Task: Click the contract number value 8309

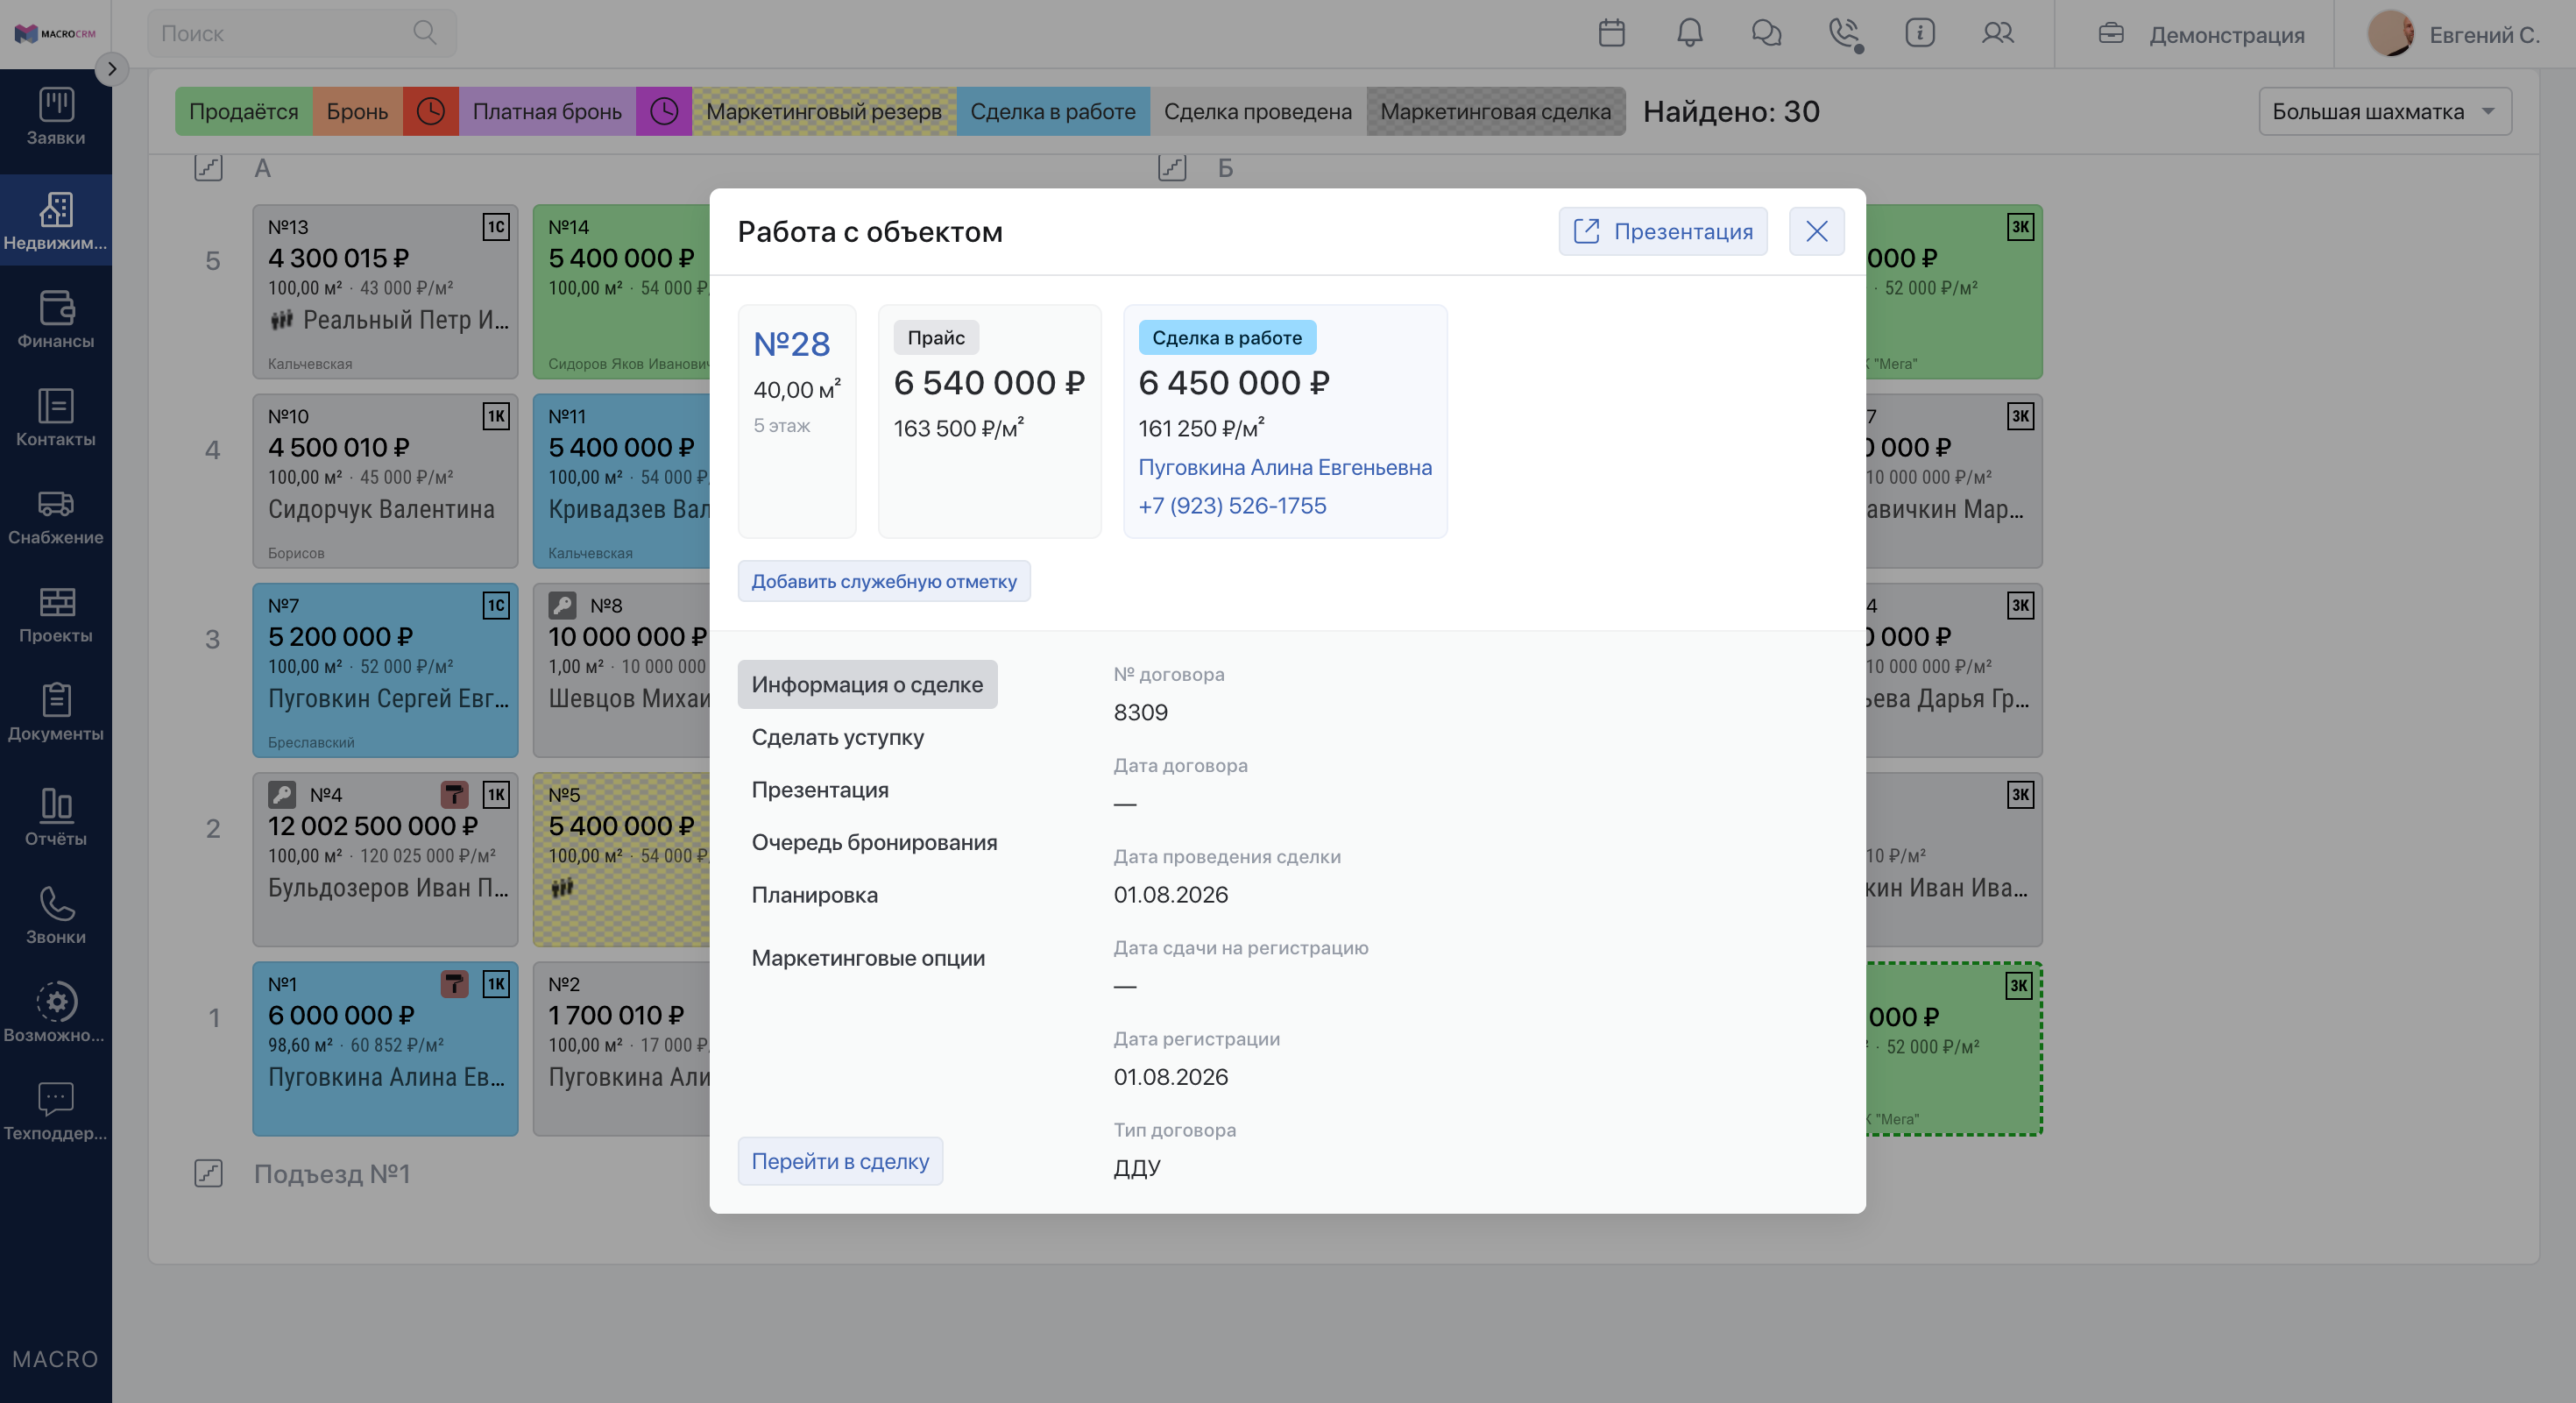Action: 1140,712
